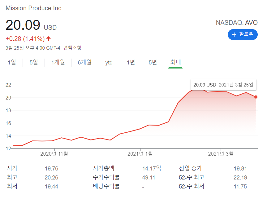Click the 면책조항 disclaimer link
The height and width of the screenshot is (199, 267).
click(72, 48)
